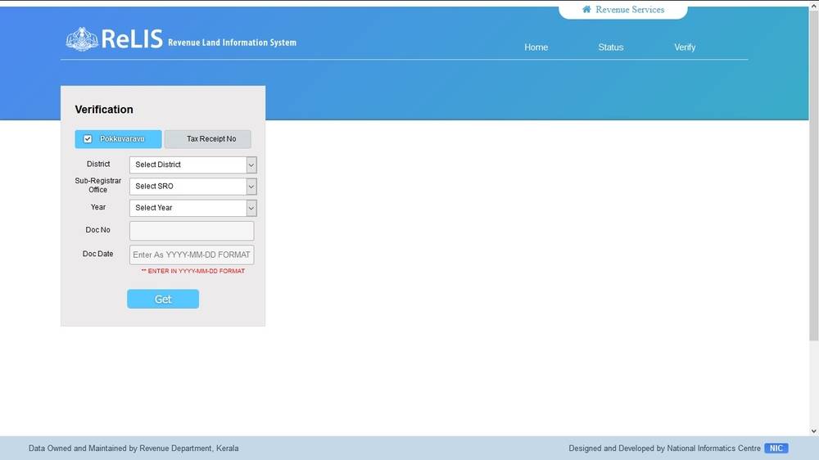Image resolution: width=819 pixels, height=460 pixels.
Task: Click the Kerala emblem logo beside ReLIS
Action: [82, 39]
